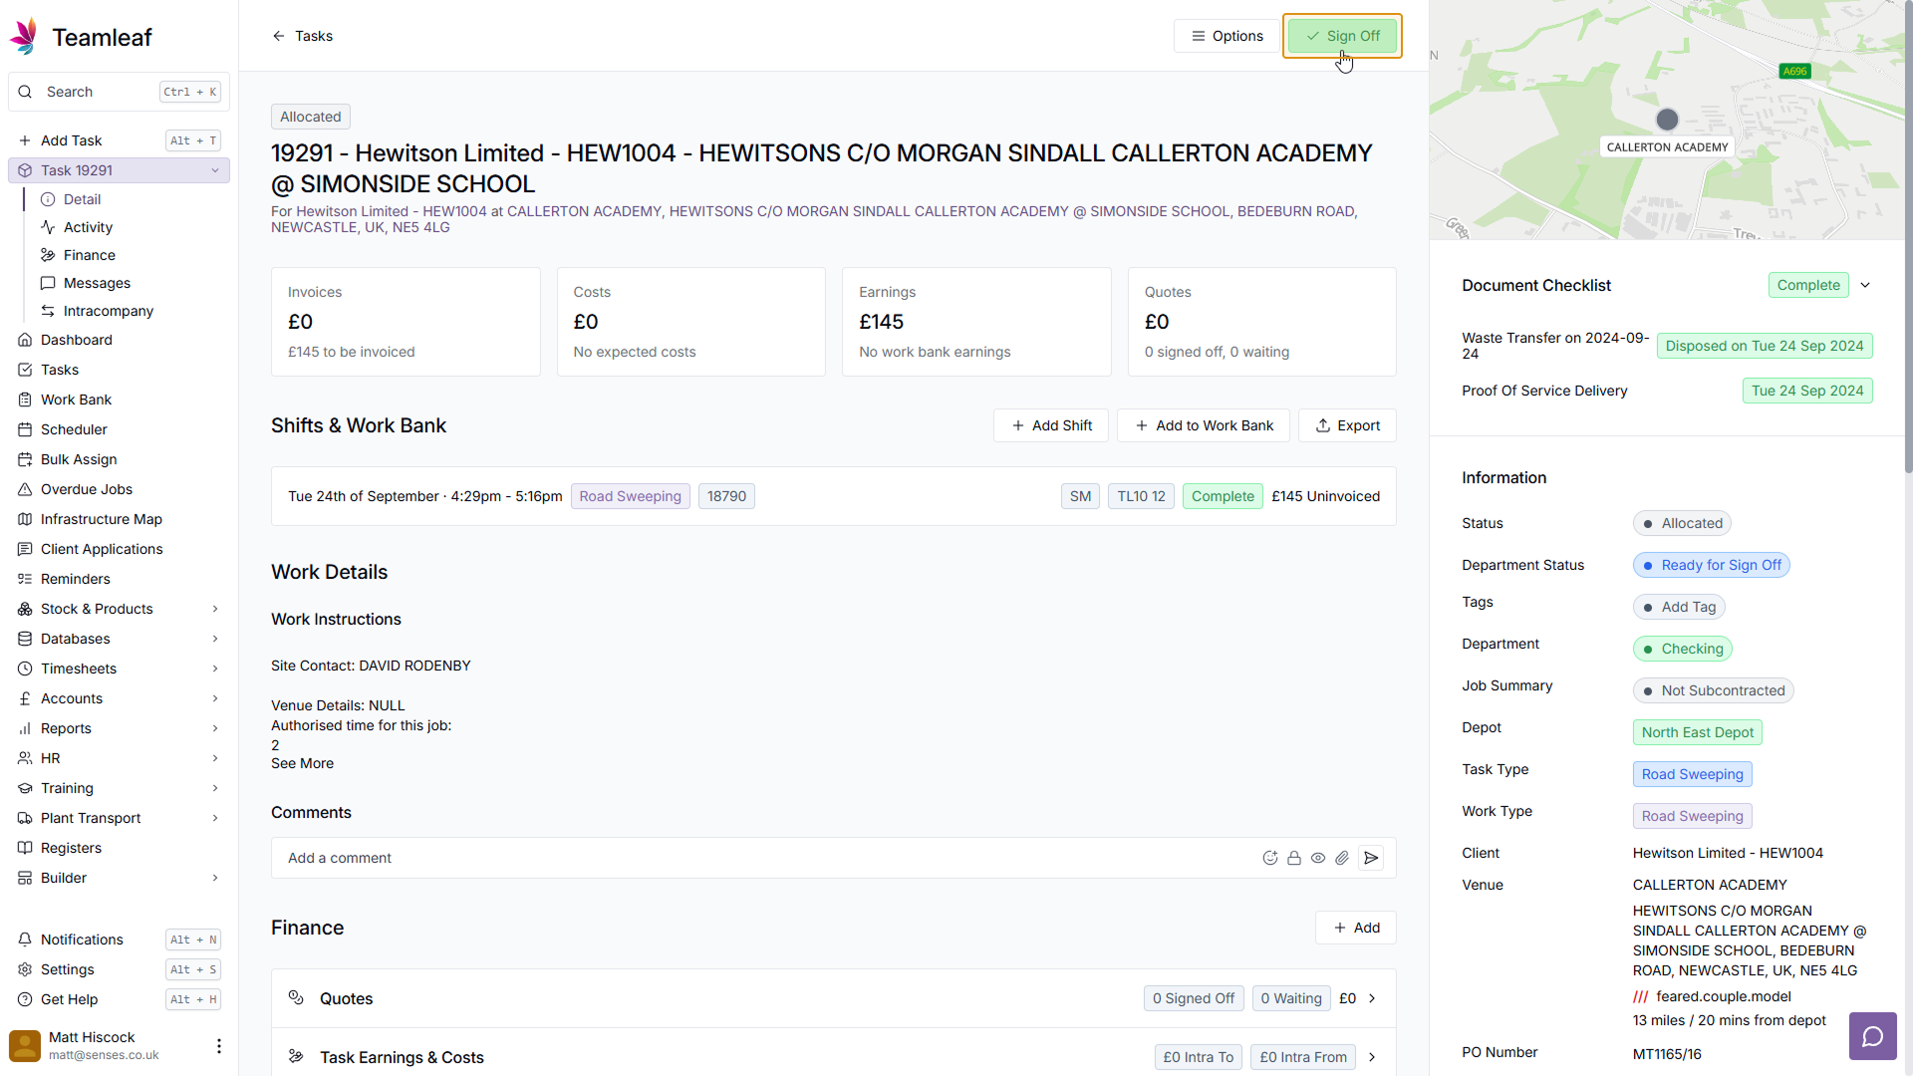
Task: Open the Scheduler page from sidebar
Action: [x=74, y=429]
